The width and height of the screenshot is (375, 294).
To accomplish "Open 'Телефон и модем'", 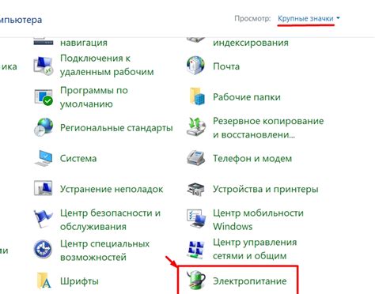I will (x=252, y=159).
